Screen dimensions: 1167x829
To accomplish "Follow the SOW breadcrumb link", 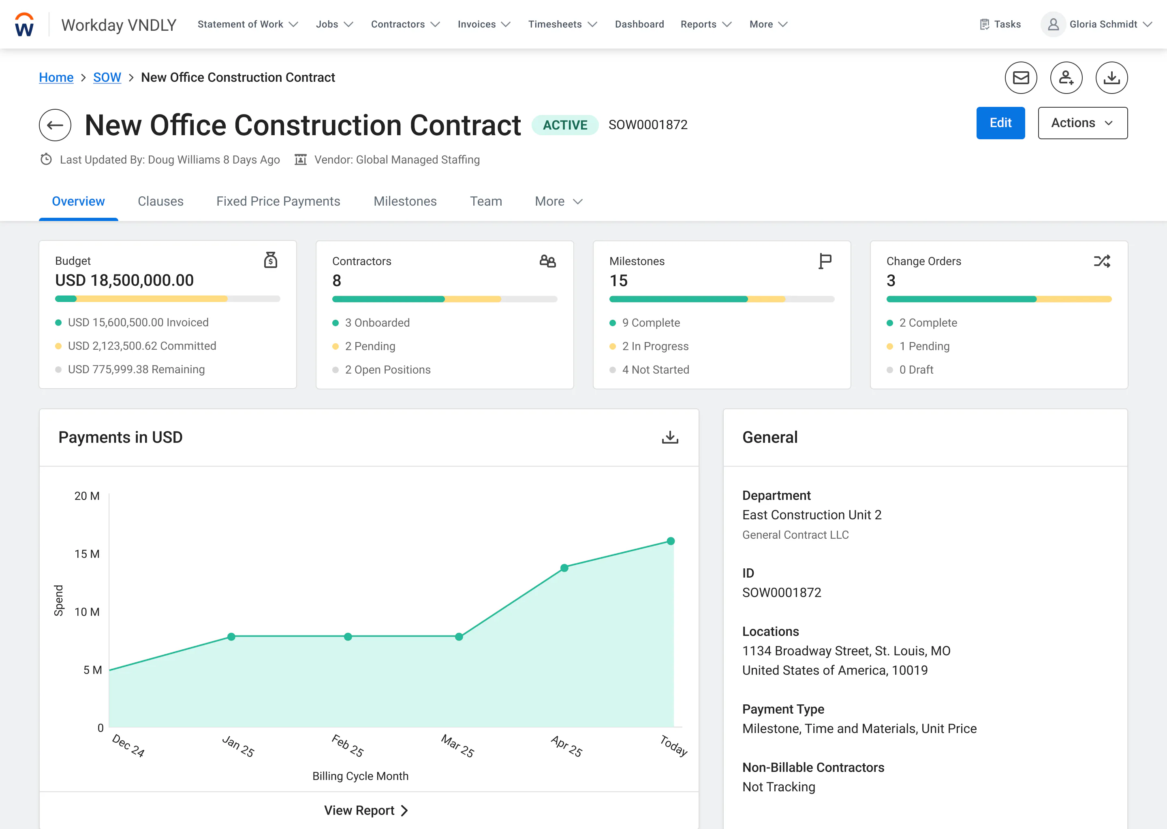I will click(x=107, y=77).
